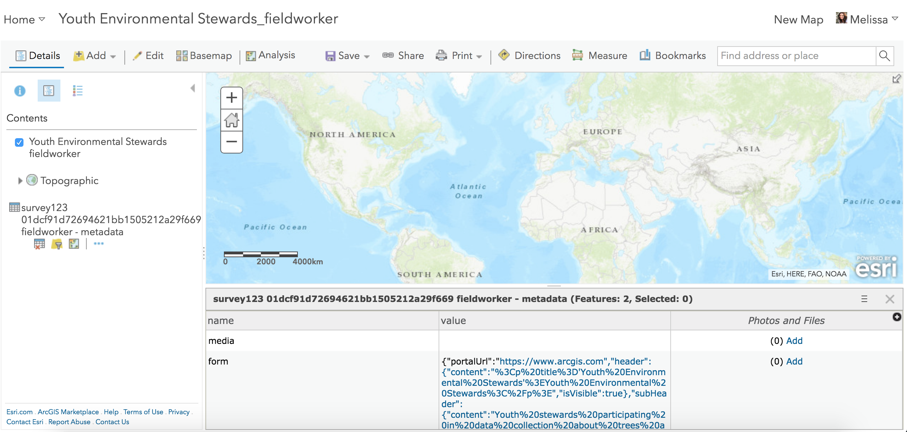Open the Terms of Use link
Viewport: 907px width, 432px height.
tap(143, 412)
